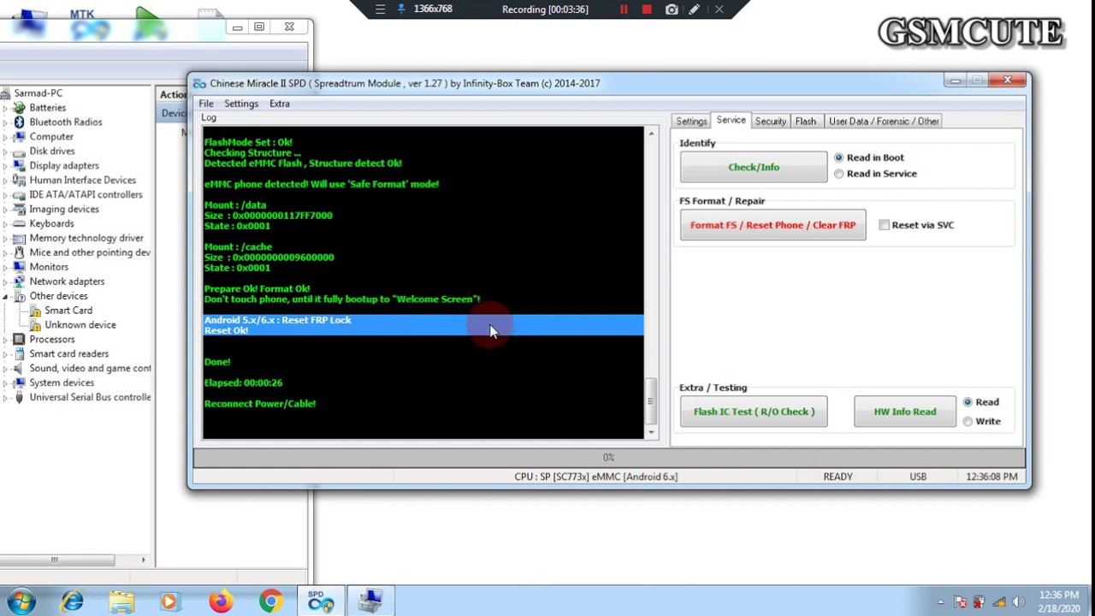Click the 0% progress bar
Viewport: 1095px width, 616px height.
pos(608,458)
